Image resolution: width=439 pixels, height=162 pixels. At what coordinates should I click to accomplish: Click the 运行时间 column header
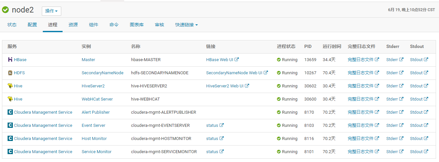click(x=332, y=47)
